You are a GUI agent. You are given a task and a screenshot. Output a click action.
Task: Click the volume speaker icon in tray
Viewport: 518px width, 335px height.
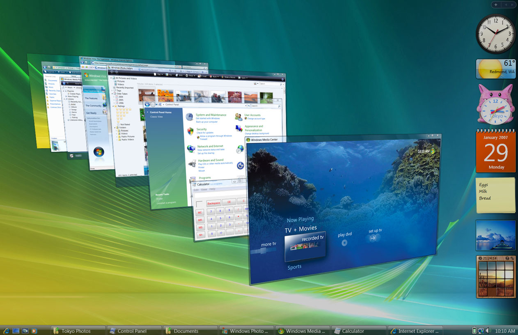pos(488,330)
